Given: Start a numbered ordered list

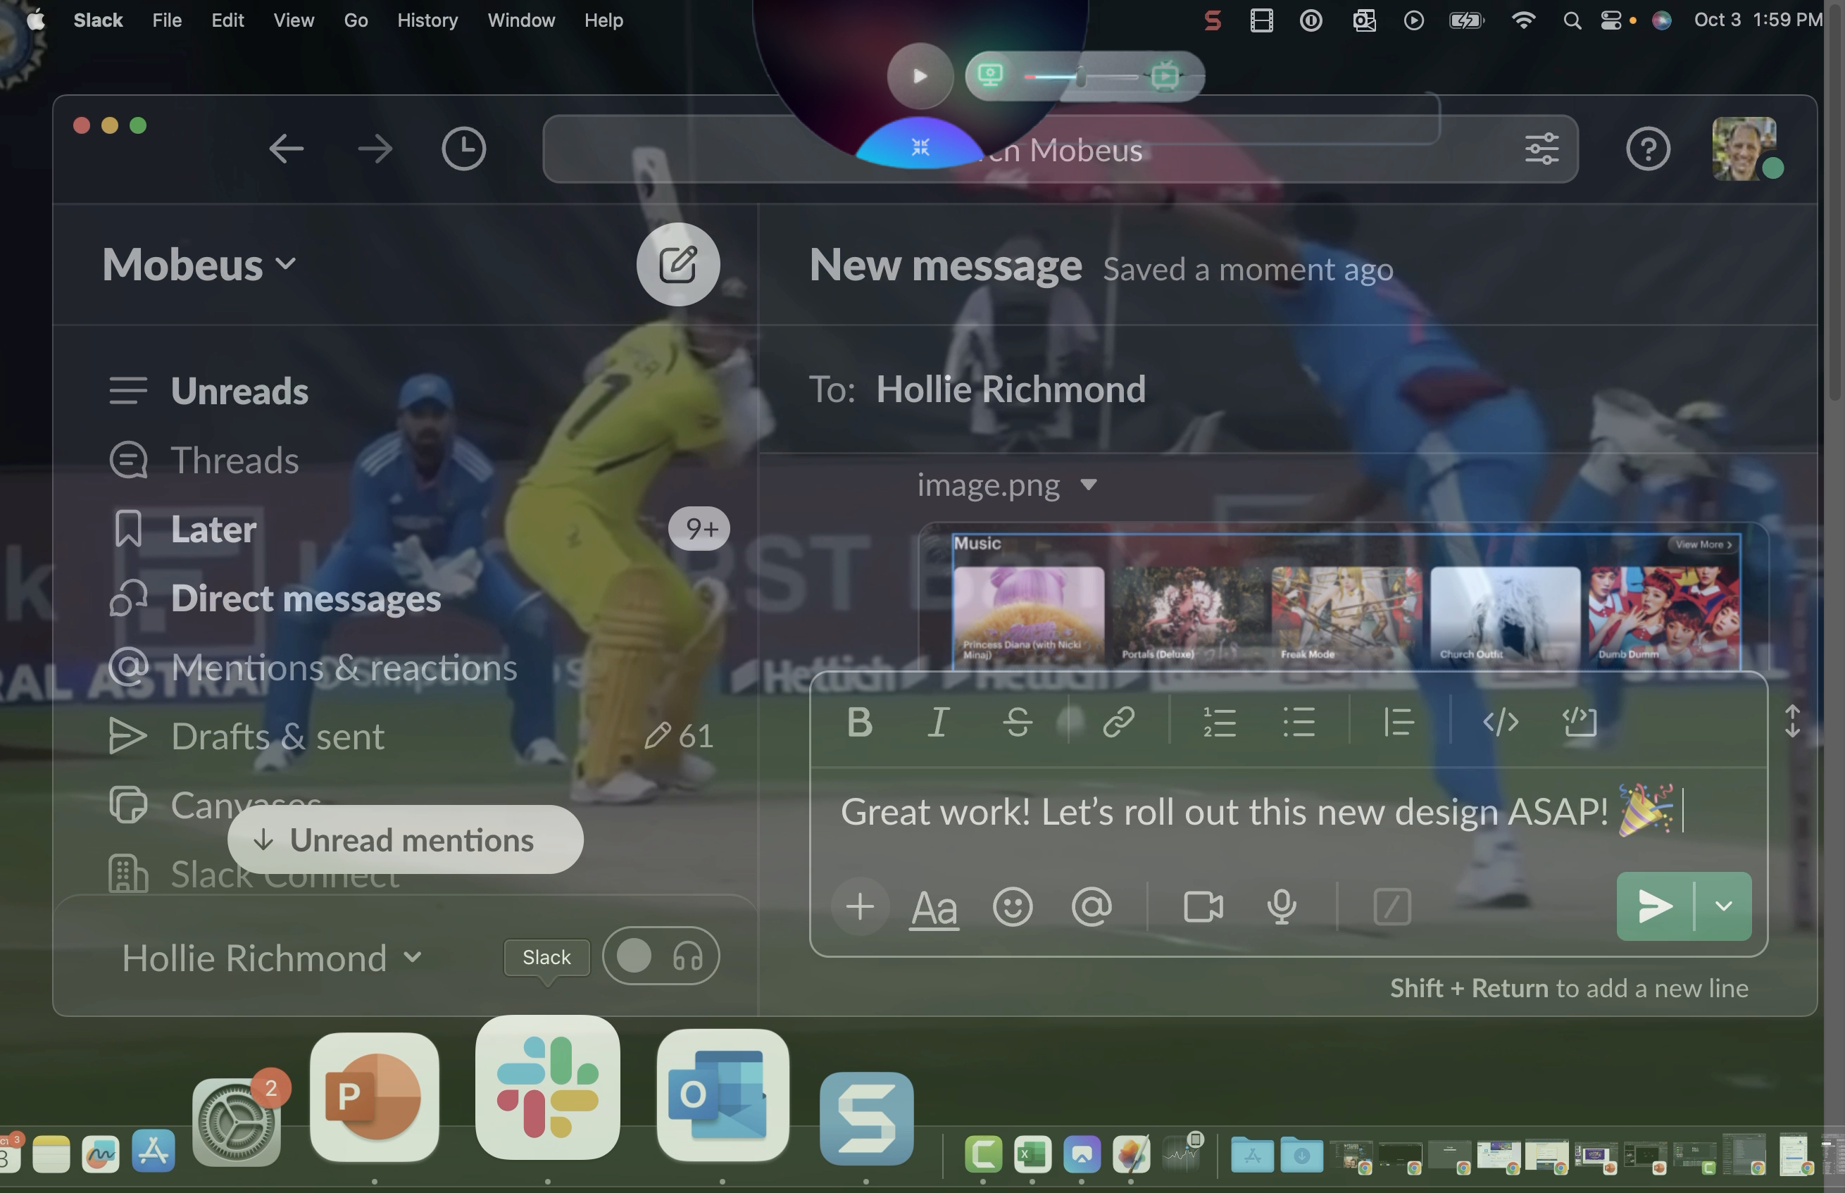Looking at the screenshot, I should (1219, 722).
